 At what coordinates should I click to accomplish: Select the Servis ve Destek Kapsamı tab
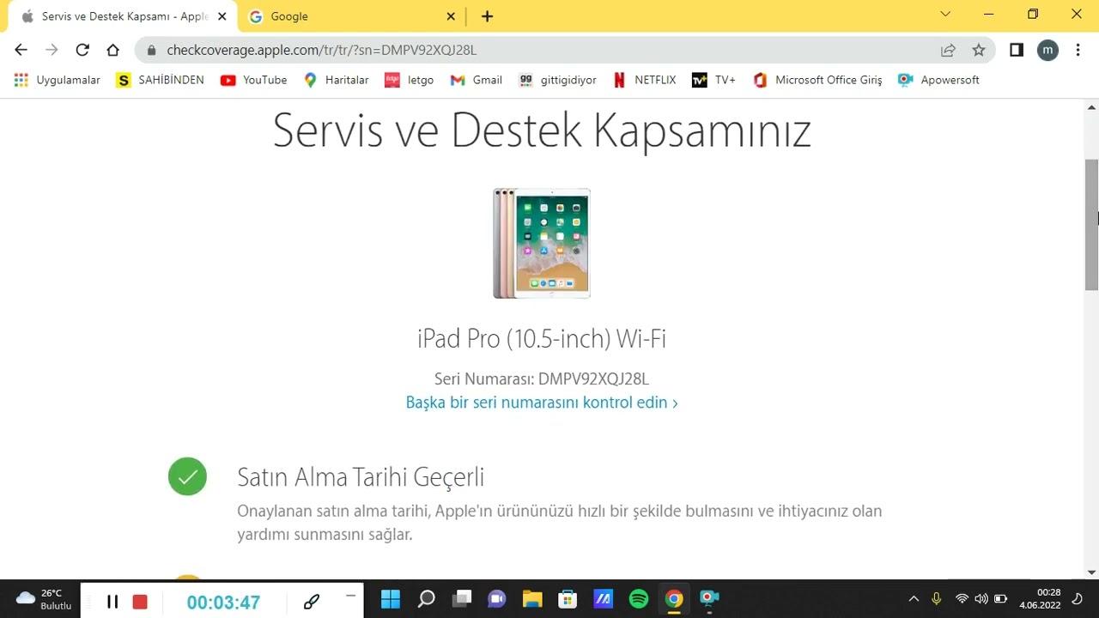click(x=123, y=16)
